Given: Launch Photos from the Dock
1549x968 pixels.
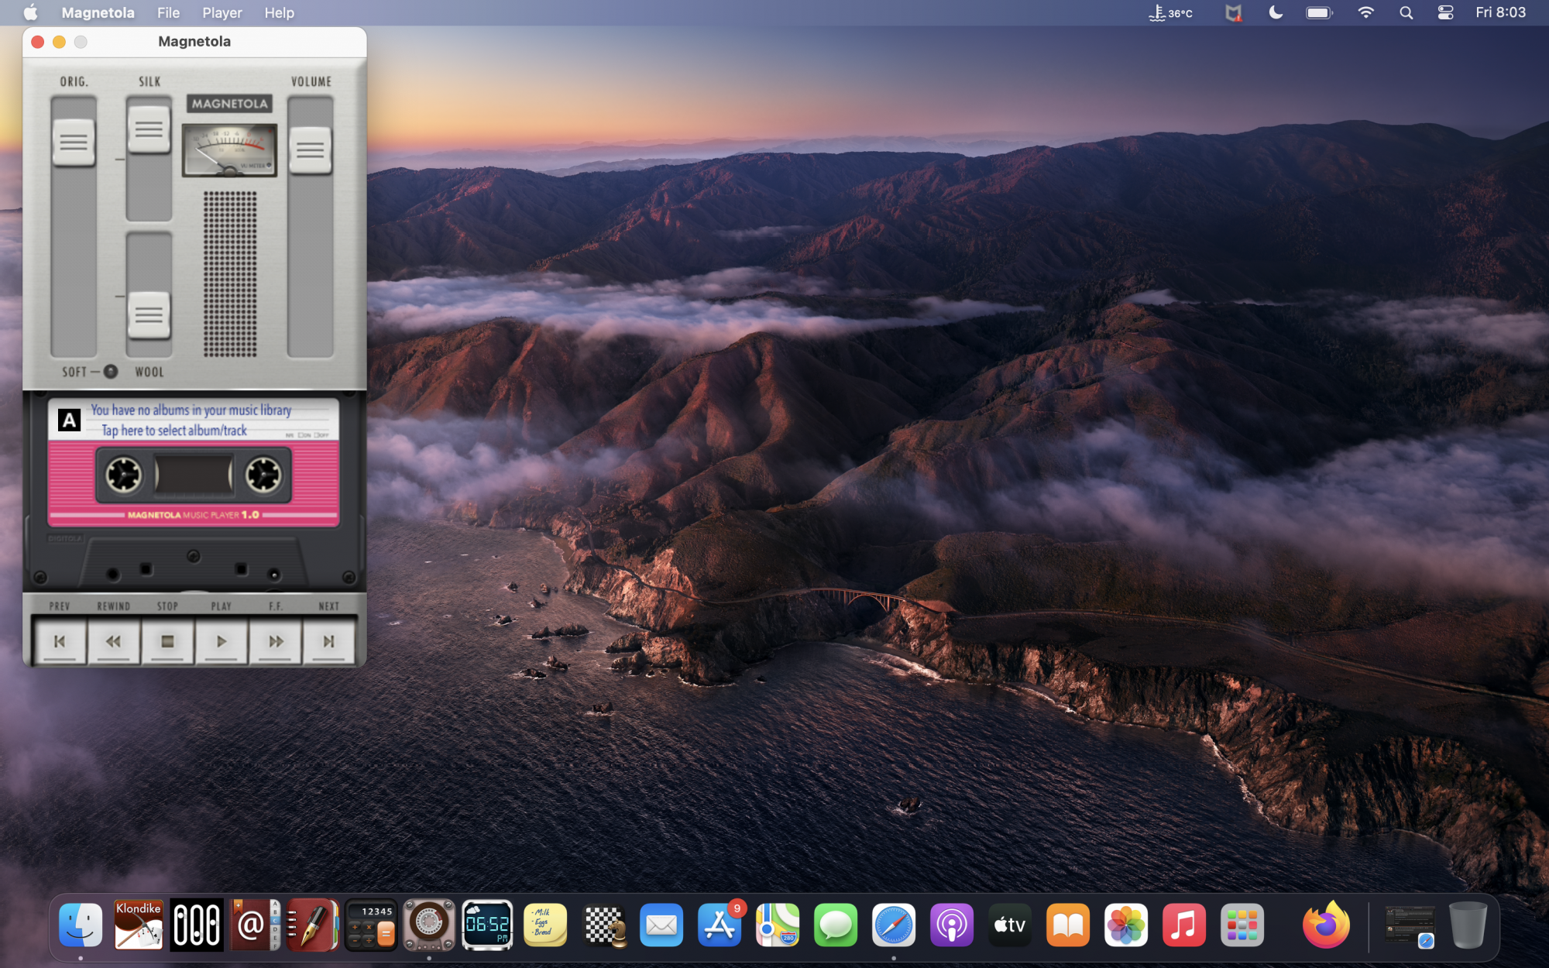Looking at the screenshot, I should click(1126, 925).
